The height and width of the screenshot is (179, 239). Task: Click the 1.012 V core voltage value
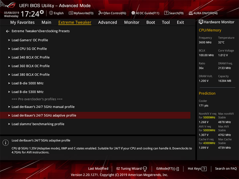coord(223,55)
